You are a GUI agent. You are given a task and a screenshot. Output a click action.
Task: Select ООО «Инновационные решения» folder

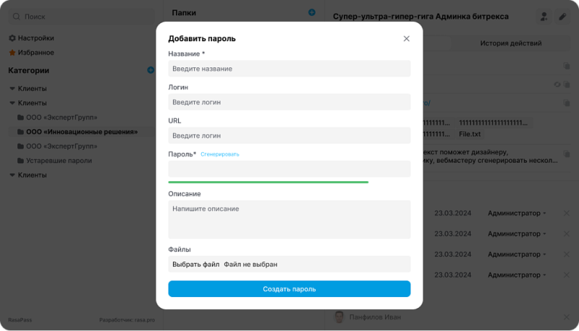(81, 132)
